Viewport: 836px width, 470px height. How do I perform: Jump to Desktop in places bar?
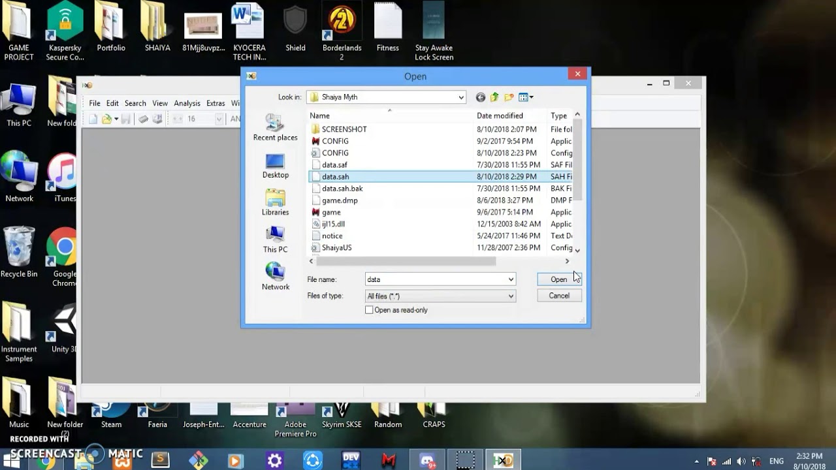275,166
